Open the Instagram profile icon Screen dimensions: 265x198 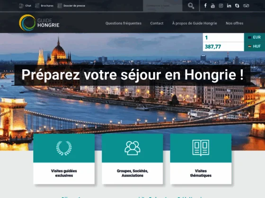[221, 6]
